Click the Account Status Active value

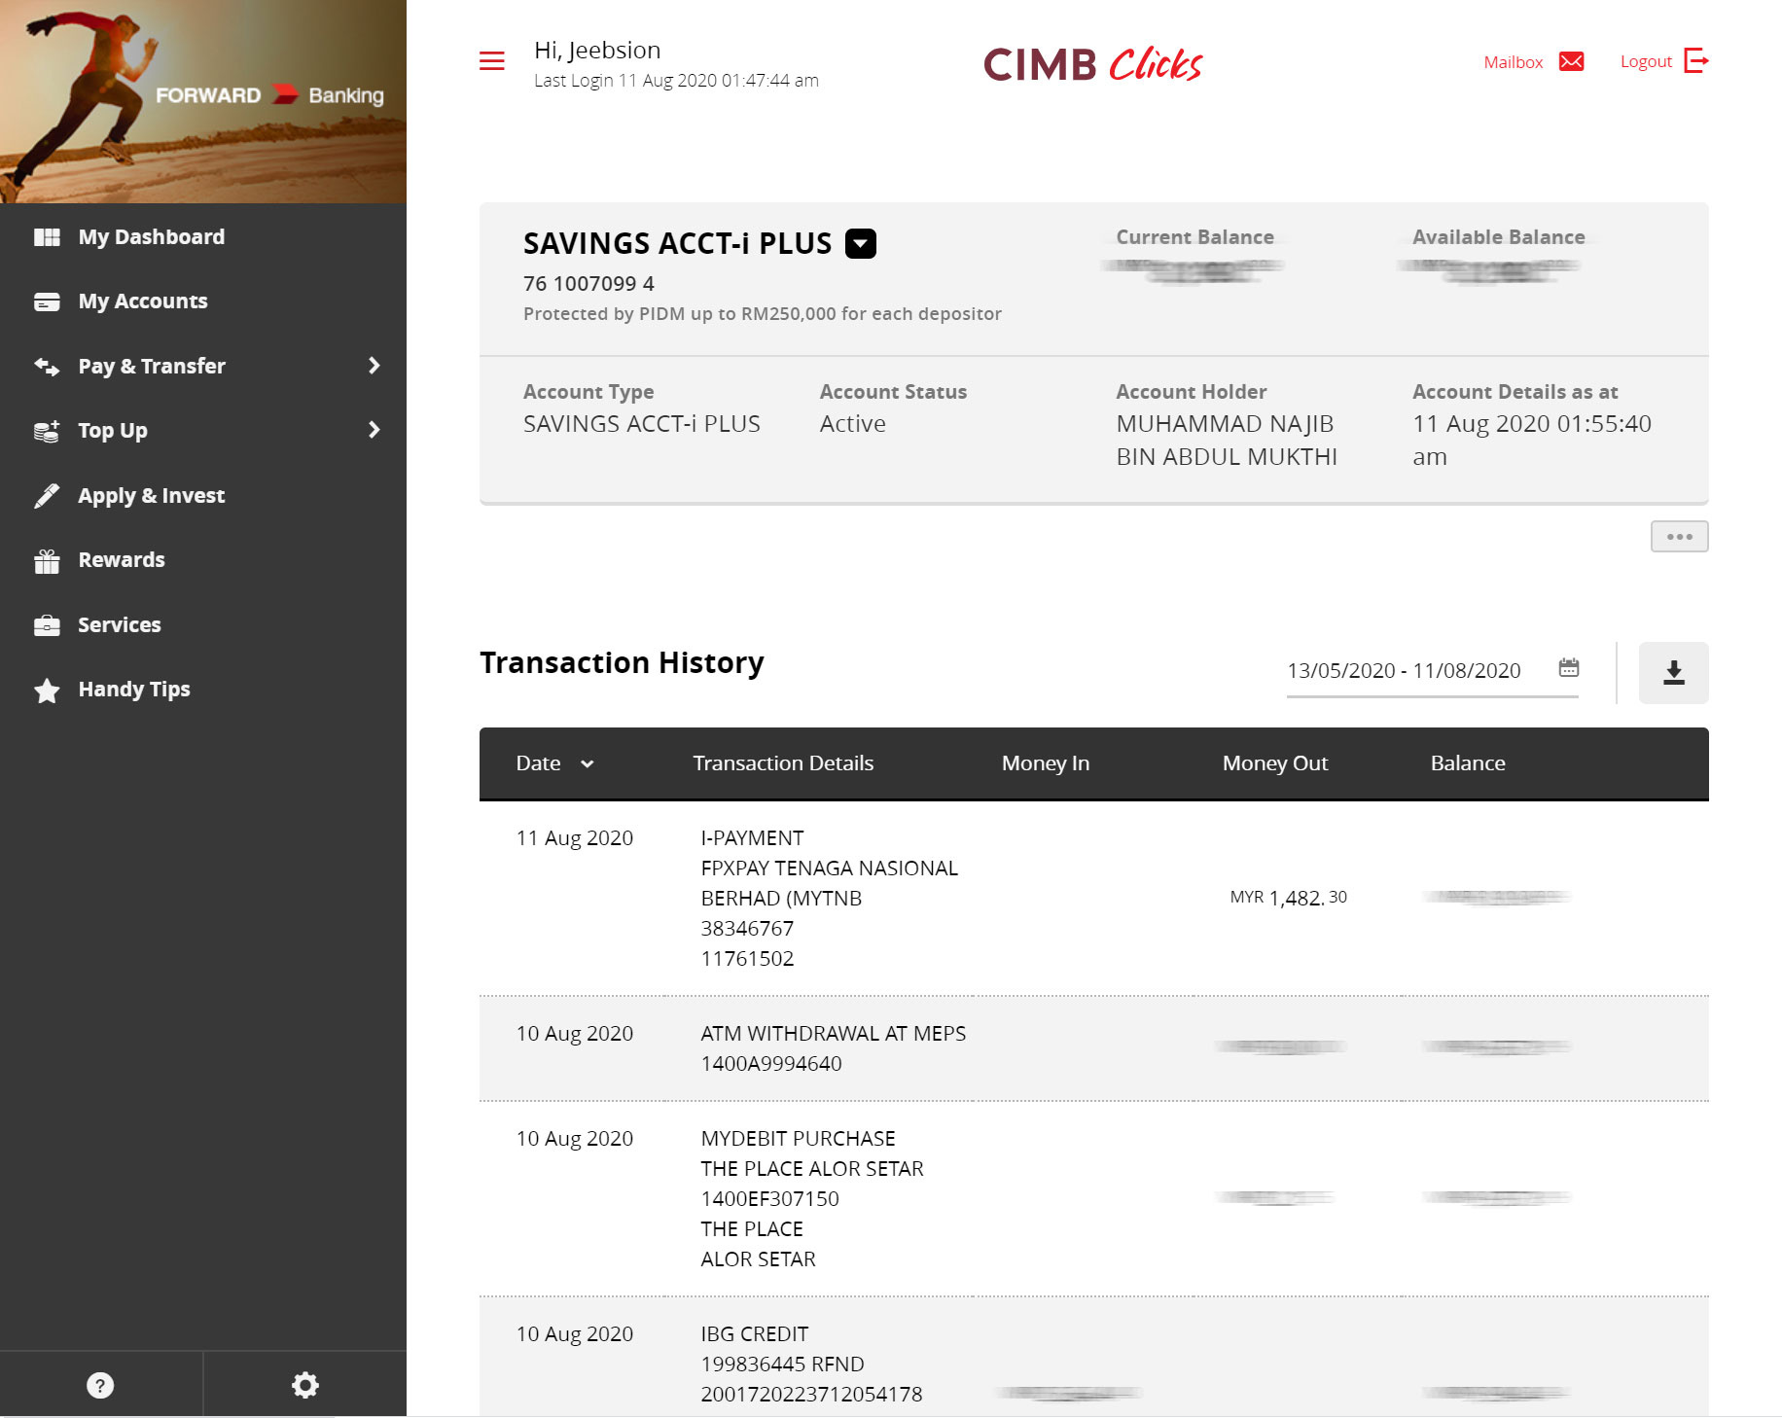tap(852, 424)
